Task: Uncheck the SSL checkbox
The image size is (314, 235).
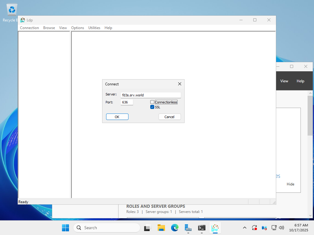Action: click(x=152, y=107)
